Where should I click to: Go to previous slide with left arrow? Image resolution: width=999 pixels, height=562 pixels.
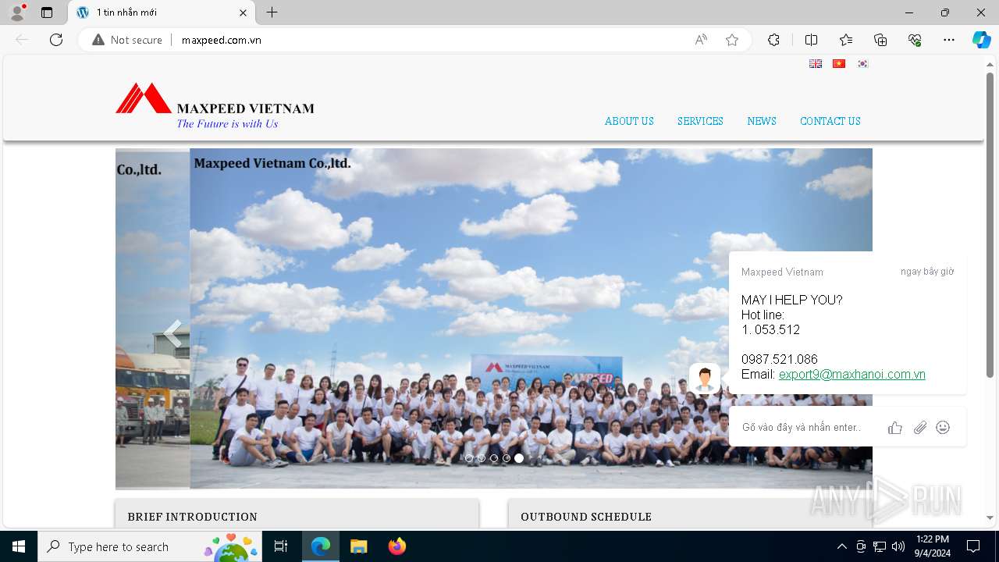172,334
